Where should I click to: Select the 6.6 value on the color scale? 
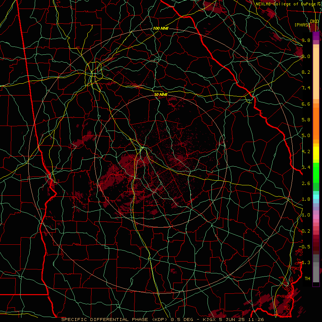(x=306, y=104)
